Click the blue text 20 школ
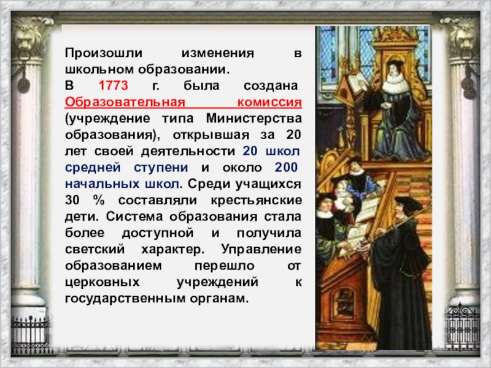 click(x=271, y=151)
